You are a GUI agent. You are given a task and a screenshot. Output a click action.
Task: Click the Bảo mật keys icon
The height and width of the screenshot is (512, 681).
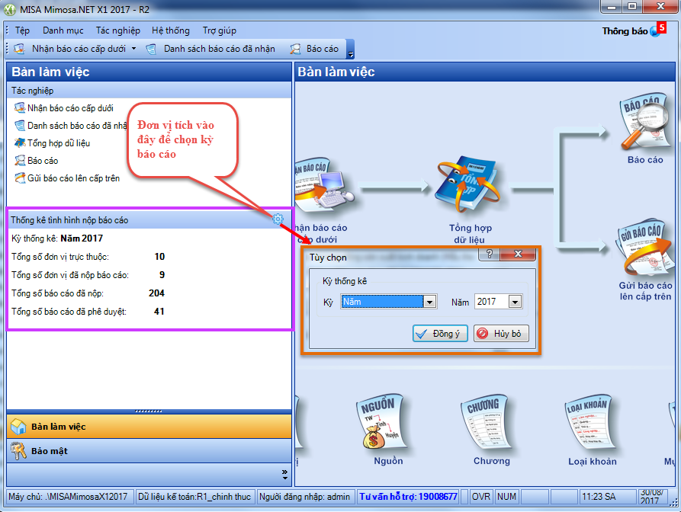[18, 451]
